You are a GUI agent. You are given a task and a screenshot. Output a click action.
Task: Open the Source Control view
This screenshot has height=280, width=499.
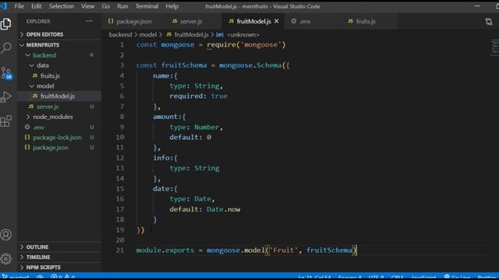click(x=6, y=73)
